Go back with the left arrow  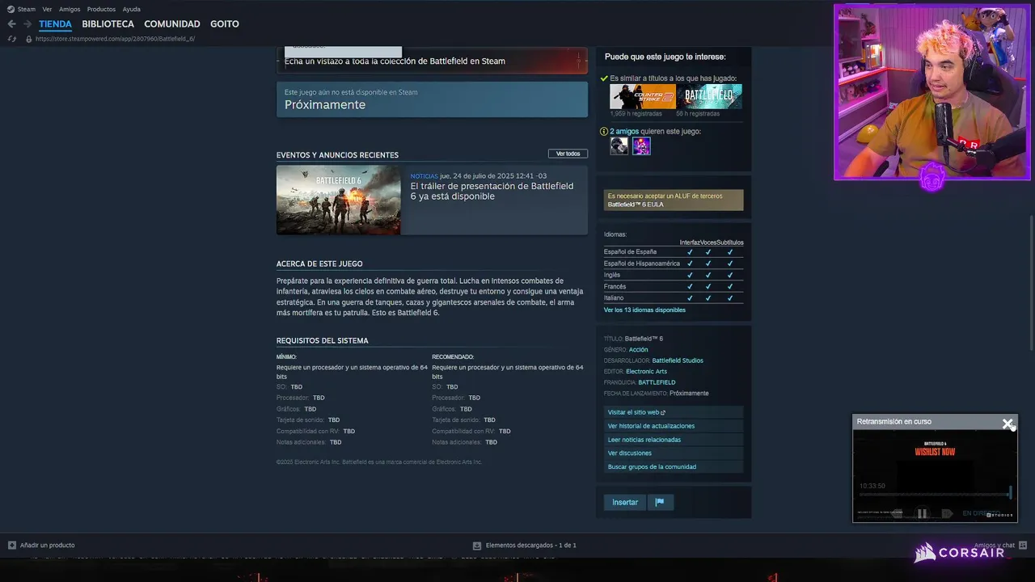(11, 24)
